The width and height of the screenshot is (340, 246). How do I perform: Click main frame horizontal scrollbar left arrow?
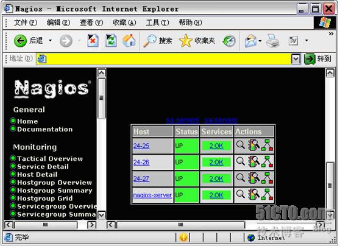tap(111, 225)
